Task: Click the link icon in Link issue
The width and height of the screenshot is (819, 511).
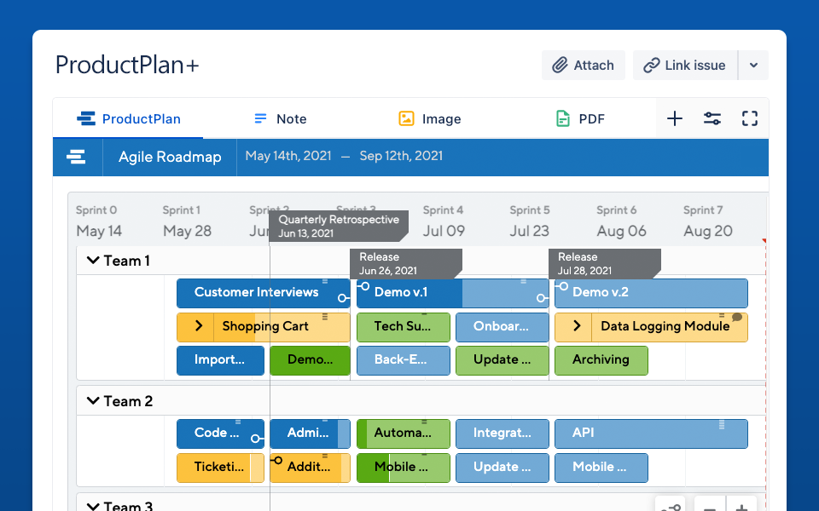Action: click(651, 66)
